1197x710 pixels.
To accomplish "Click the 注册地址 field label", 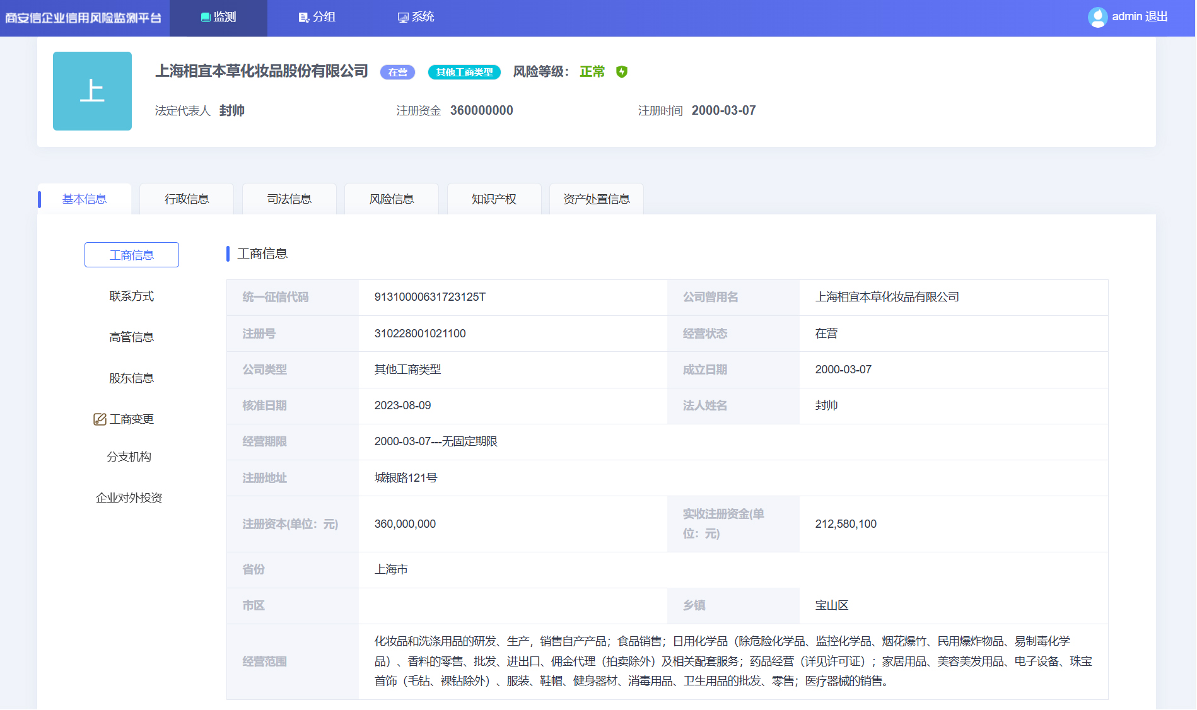I will [264, 478].
